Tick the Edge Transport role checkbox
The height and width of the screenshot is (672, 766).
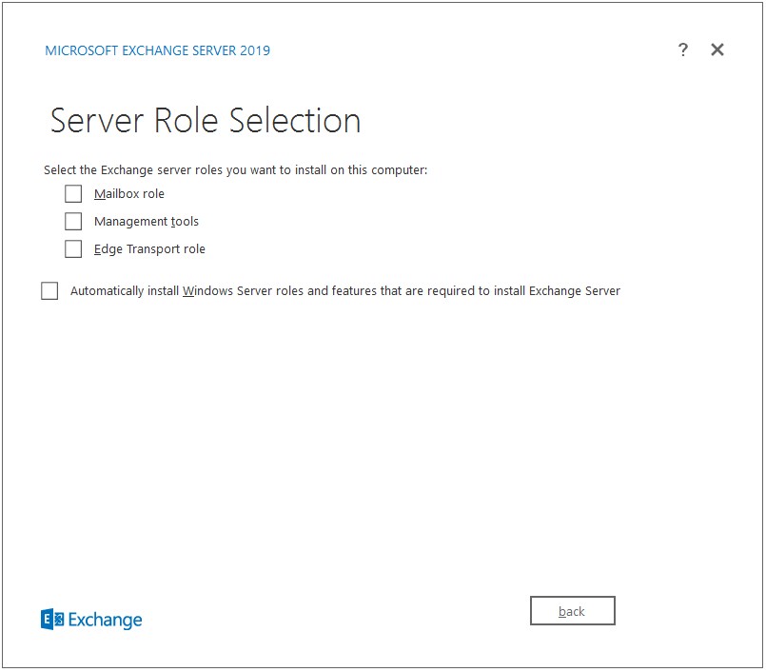(x=73, y=248)
